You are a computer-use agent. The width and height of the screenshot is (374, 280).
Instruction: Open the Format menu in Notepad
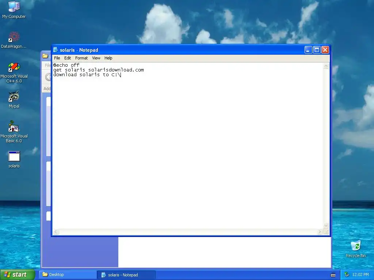pos(81,58)
